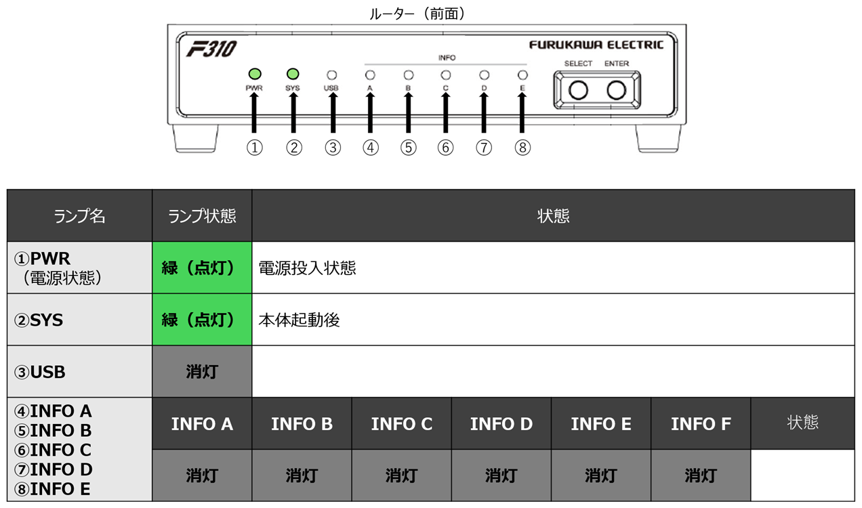Screen dimensions: 862x508
Task: Click the small 状態 header beside INFO F
Action: pos(802,424)
